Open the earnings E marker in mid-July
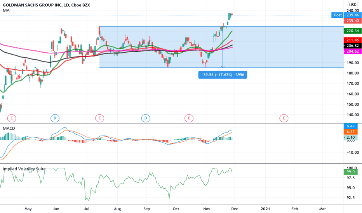 99,119
